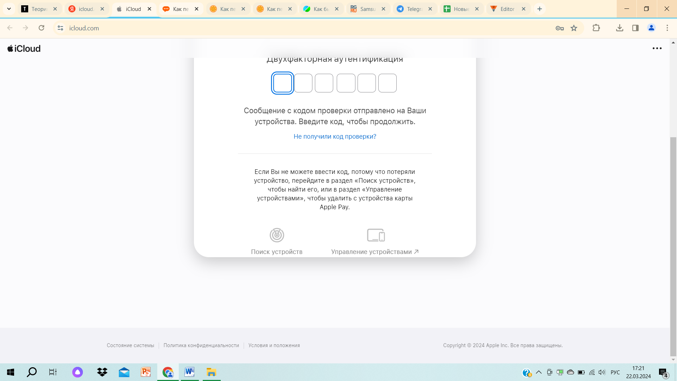Open Chrome profile avatar
The height and width of the screenshot is (381, 677).
coord(651,28)
